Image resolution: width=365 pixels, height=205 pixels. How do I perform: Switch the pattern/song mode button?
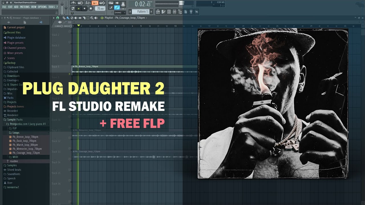point(72,9)
